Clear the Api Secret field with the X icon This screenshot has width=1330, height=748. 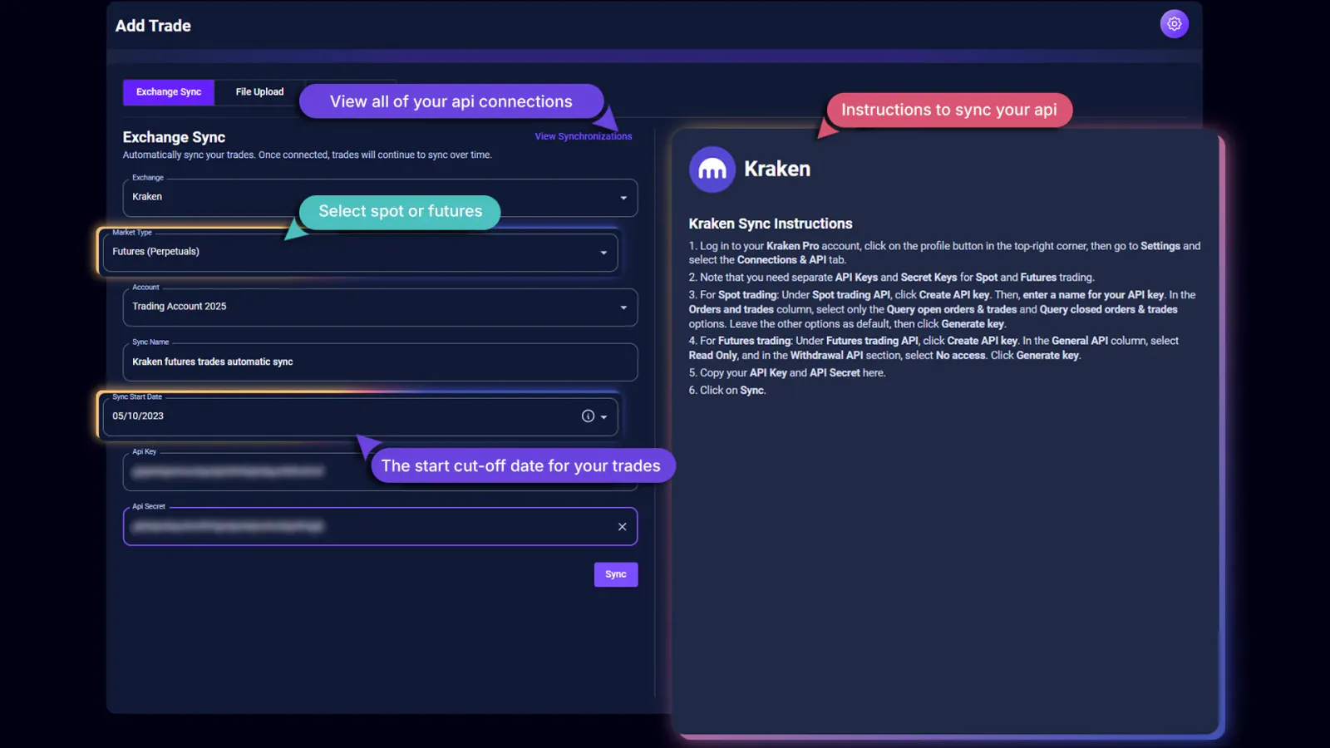[x=622, y=526]
